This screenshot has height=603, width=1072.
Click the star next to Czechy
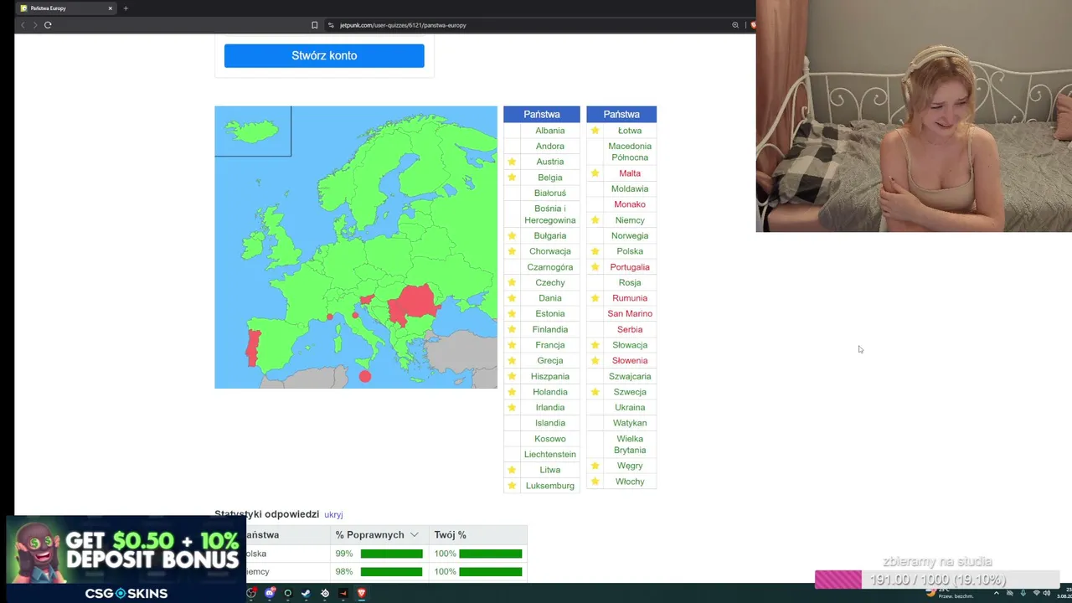[512, 283]
